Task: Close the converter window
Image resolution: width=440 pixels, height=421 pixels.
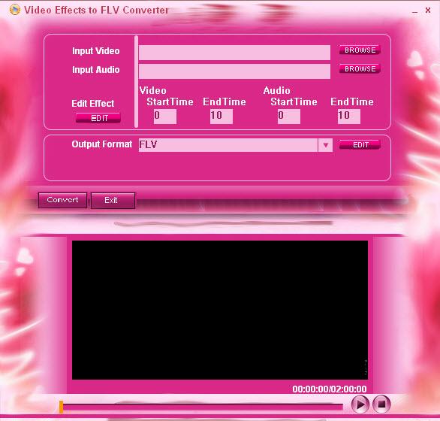Action: 428,10
